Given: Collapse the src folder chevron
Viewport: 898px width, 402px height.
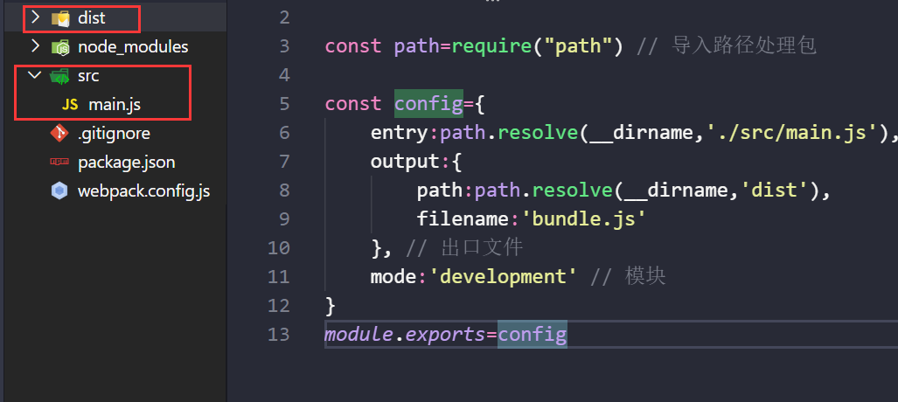Looking at the screenshot, I should [36, 74].
